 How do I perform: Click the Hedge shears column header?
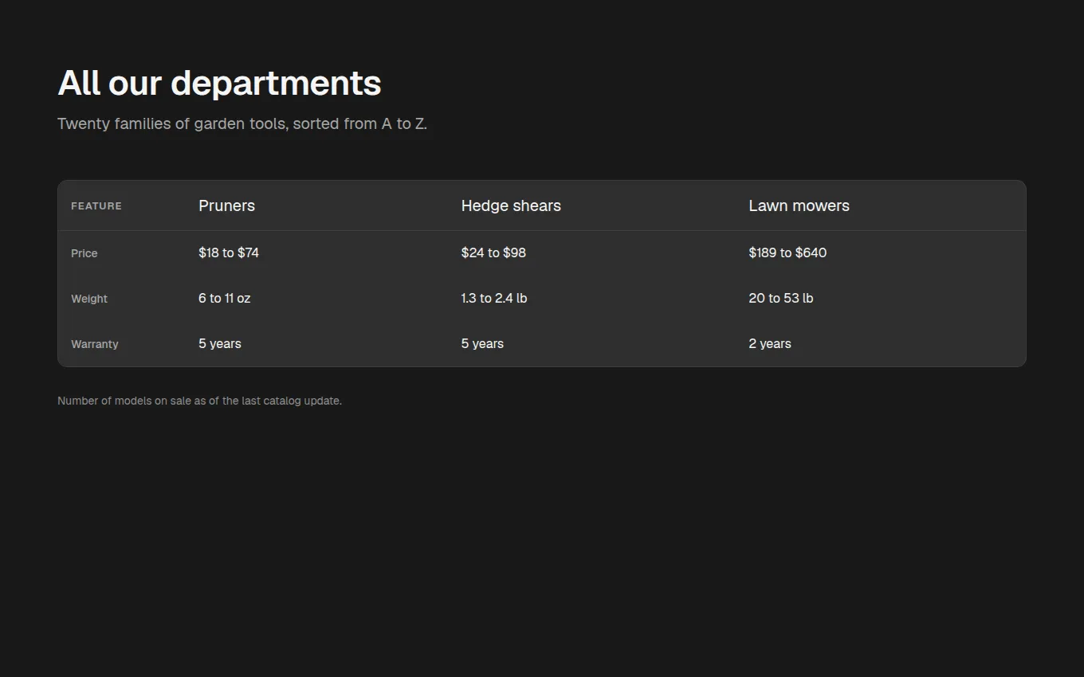511,205
